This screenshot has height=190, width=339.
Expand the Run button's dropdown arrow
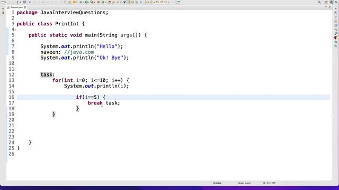coord(89,2)
